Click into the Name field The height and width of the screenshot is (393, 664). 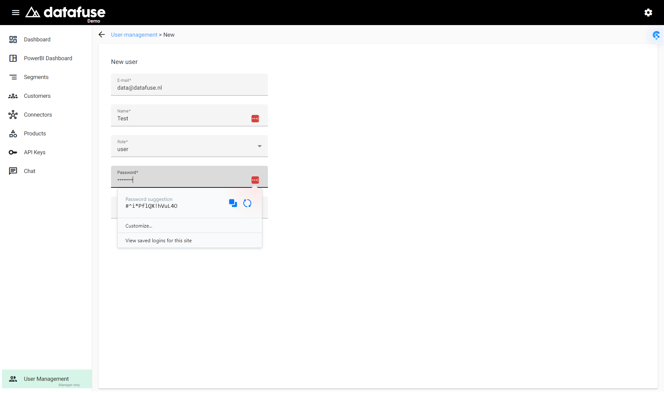pyautogui.click(x=189, y=115)
